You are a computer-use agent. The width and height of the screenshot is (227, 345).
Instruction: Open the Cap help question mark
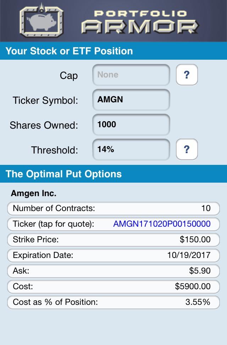click(187, 75)
